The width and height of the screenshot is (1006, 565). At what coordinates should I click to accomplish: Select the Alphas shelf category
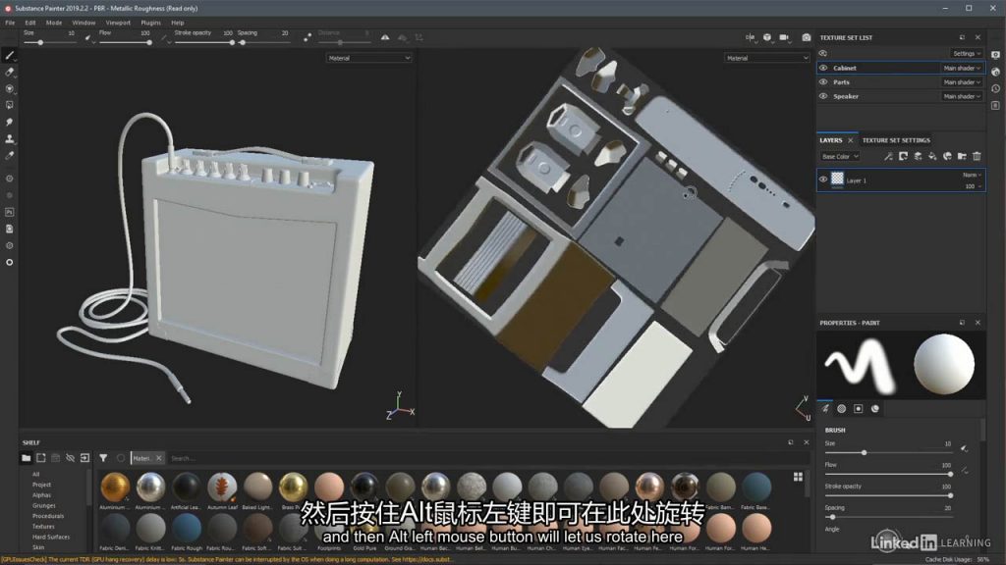coord(41,495)
